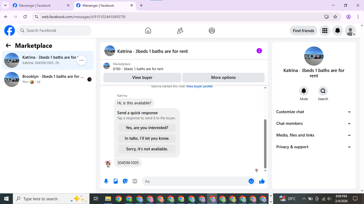This screenshot has height=204, width=364.
Task: Show hidden system tray icons
Action: (x=304, y=199)
